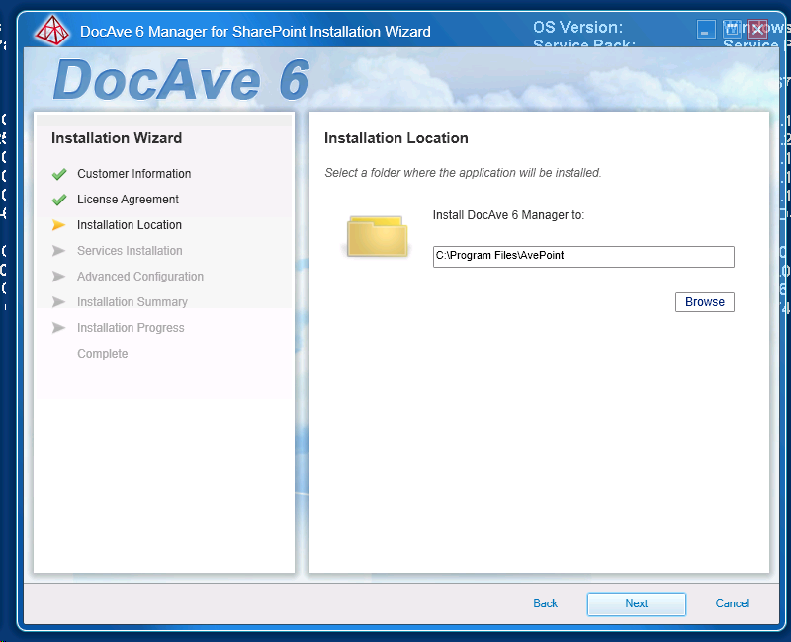Click the installation path text field

pyautogui.click(x=582, y=256)
